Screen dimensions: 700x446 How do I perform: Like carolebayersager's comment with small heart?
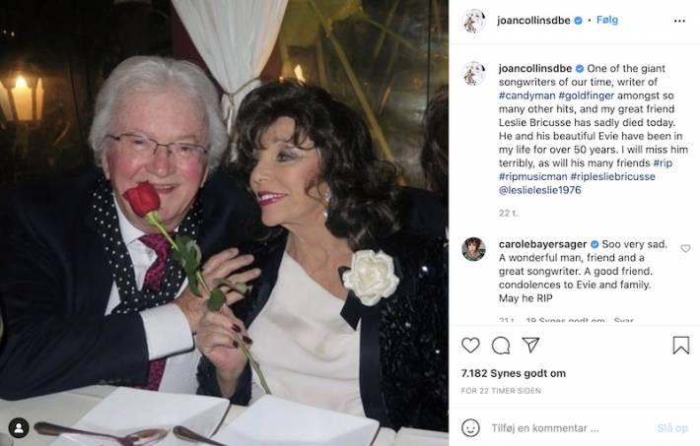pos(686,248)
